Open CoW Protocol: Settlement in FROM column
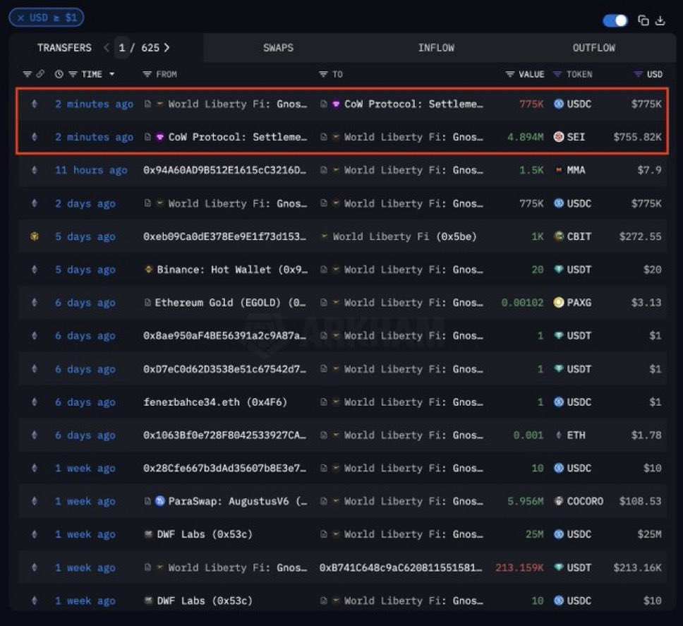The width and height of the screenshot is (683, 626). [x=238, y=137]
